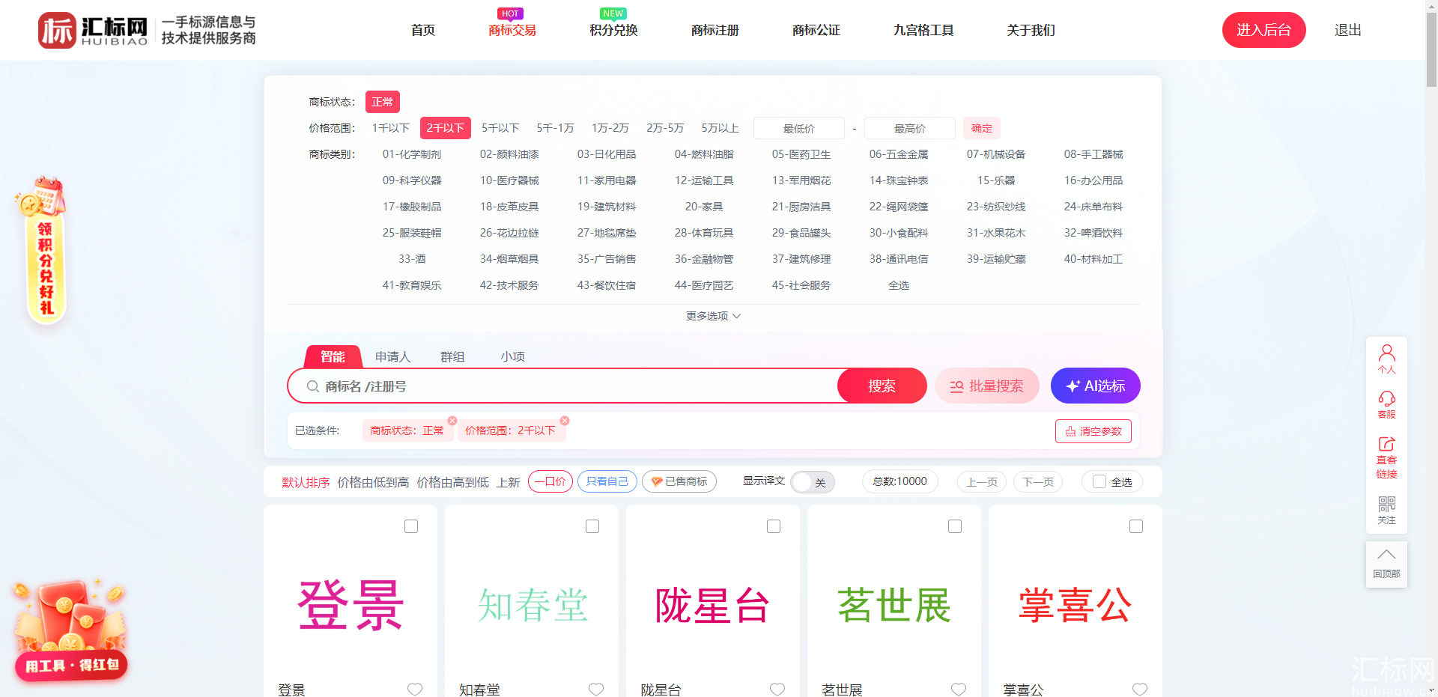Select category 25-服装鞋帽
The height and width of the screenshot is (697, 1438).
coord(412,233)
